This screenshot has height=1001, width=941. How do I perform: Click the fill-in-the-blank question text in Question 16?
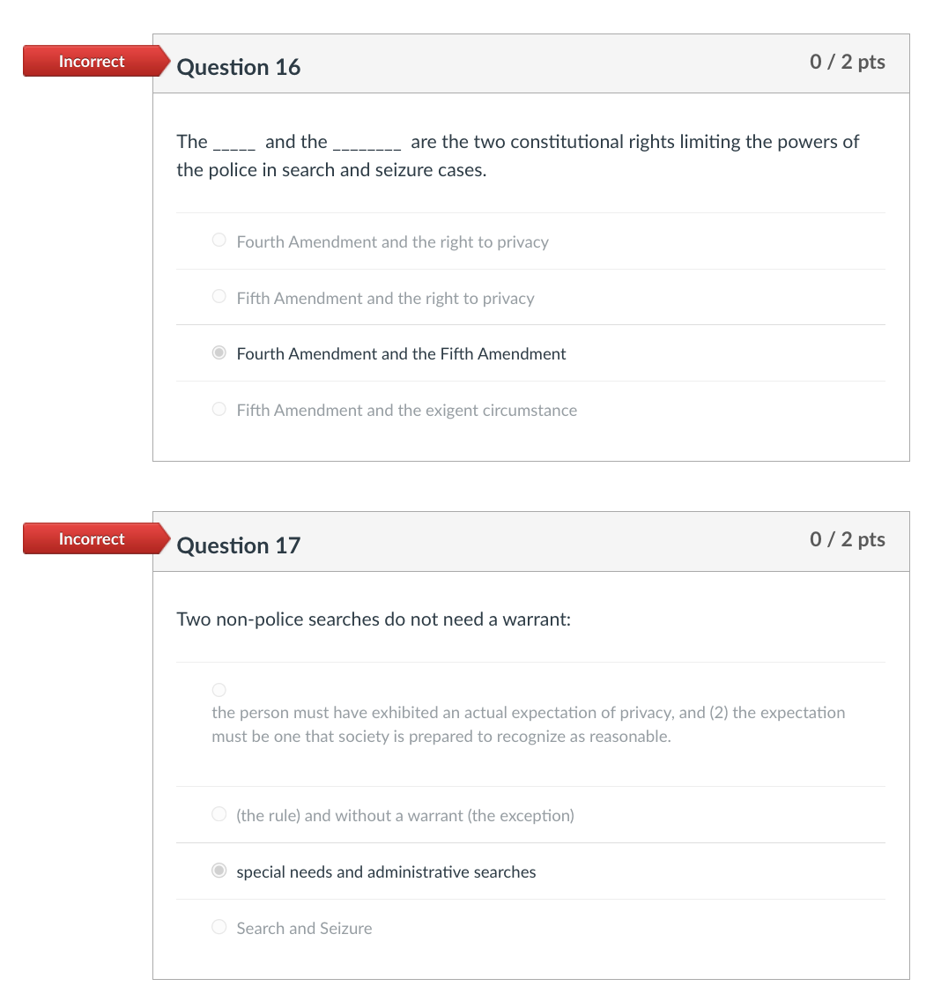[518, 155]
